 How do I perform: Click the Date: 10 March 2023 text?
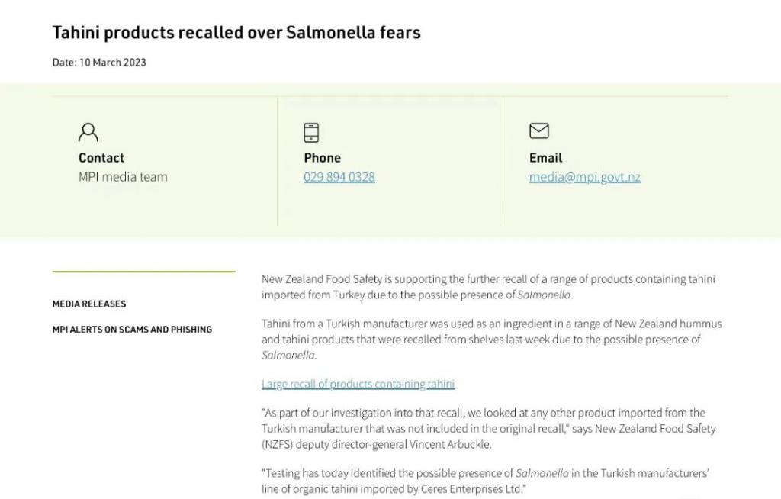coord(99,63)
